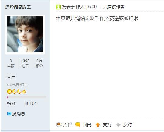
Task: Click the 支持 support button
Action: pos(107,125)
